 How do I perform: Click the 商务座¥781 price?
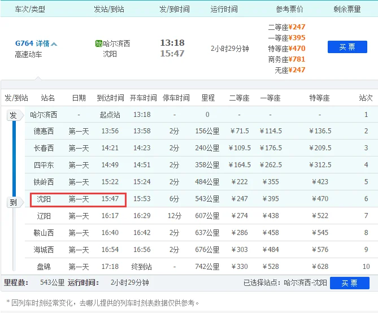click(x=286, y=59)
